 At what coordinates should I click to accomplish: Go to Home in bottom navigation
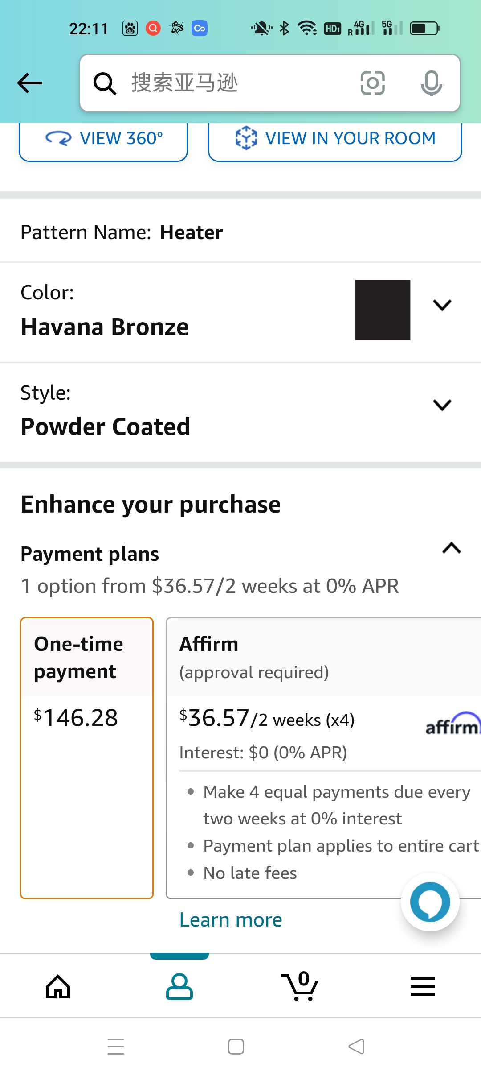coord(58,986)
